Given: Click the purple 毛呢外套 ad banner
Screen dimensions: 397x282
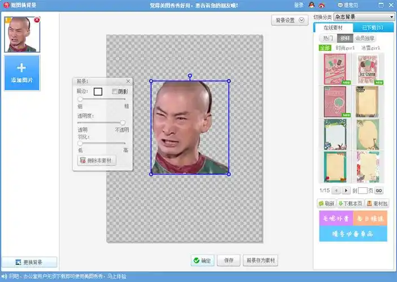Looking at the screenshot, I should (336, 218).
